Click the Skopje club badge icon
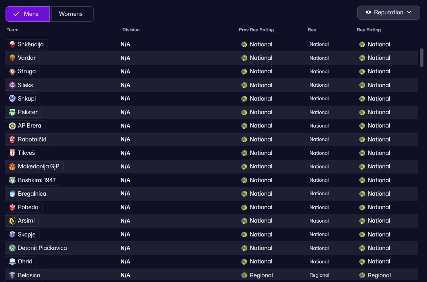427x282 pixels. pos(12,234)
